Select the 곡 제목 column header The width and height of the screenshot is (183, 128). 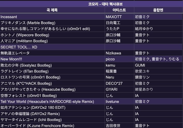pyautogui.click(x=52, y=10)
